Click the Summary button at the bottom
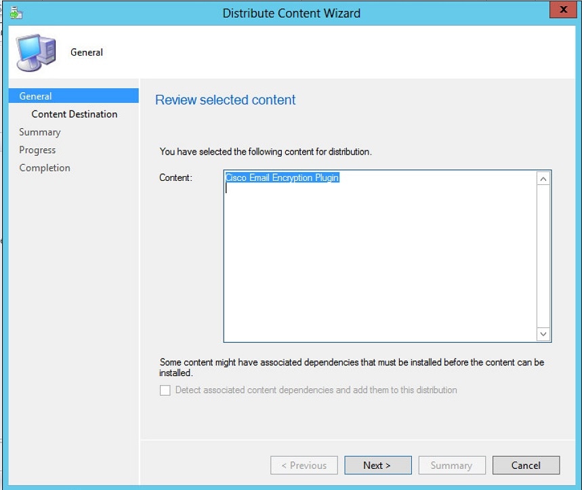The width and height of the screenshot is (582, 490). pos(451,465)
